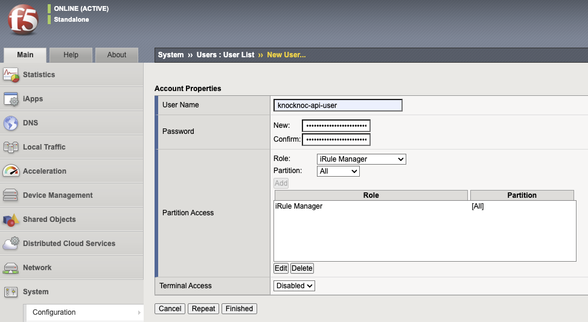The height and width of the screenshot is (322, 588).
Task: Open the Partition dropdown showing All
Action: coord(338,171)
